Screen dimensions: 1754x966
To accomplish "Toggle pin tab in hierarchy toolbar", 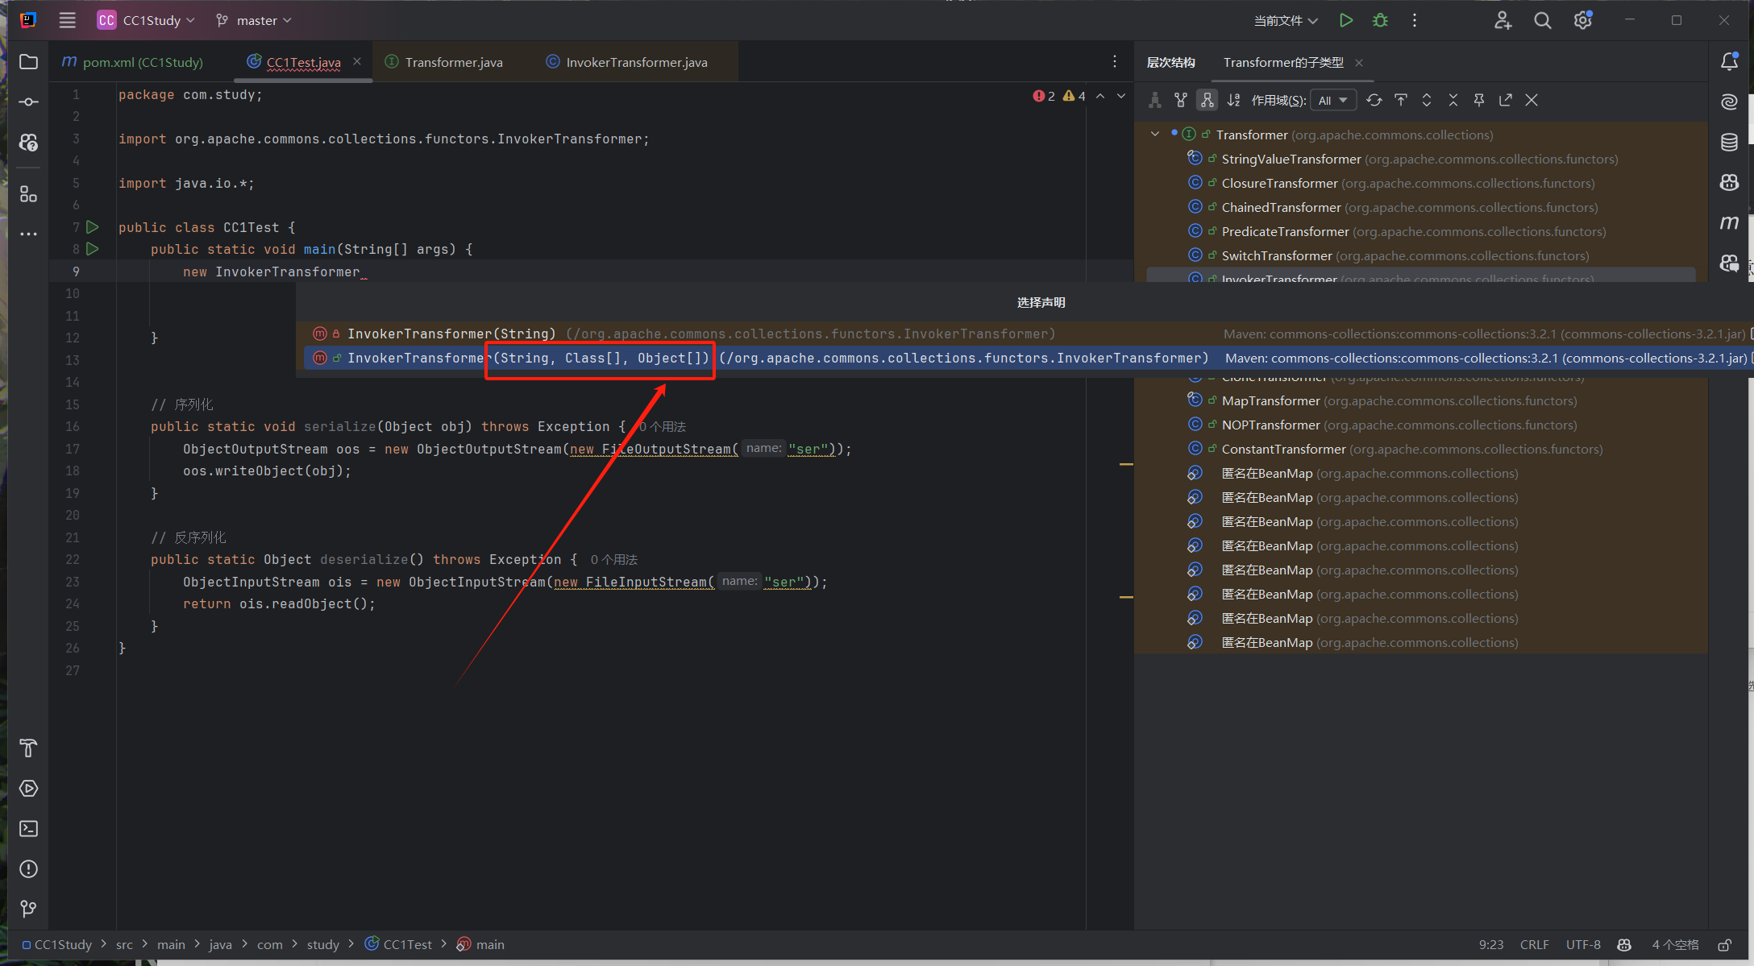I will point(1479,100).
